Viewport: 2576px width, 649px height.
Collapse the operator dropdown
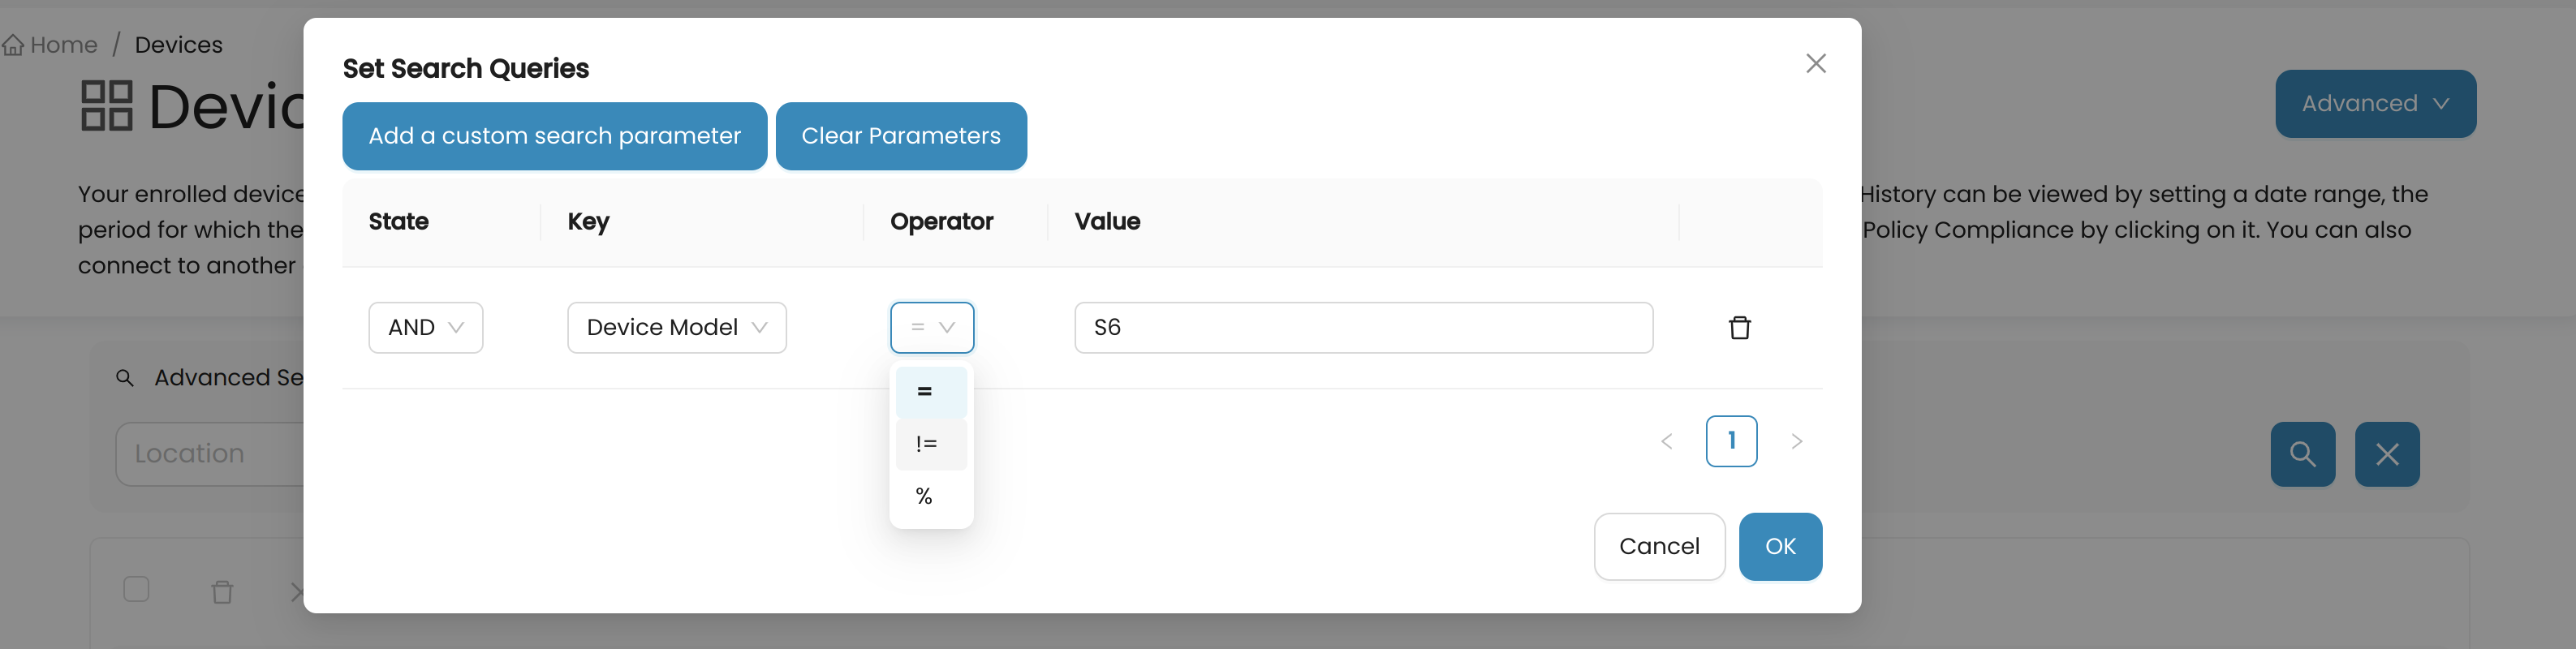coord(932,328)
